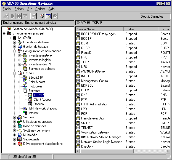Click the horizontal scrollbar thumb

(107, 151)
